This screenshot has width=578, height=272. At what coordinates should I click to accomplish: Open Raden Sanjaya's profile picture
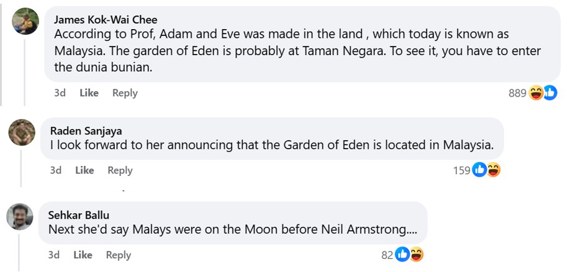tap(22, 132)
